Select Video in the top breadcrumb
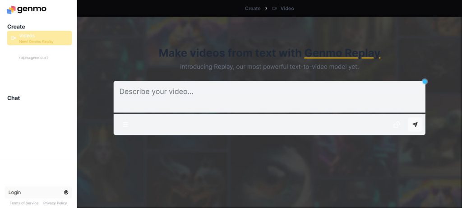The height and width of the screenshot is (208, 462). coord(287,9)
